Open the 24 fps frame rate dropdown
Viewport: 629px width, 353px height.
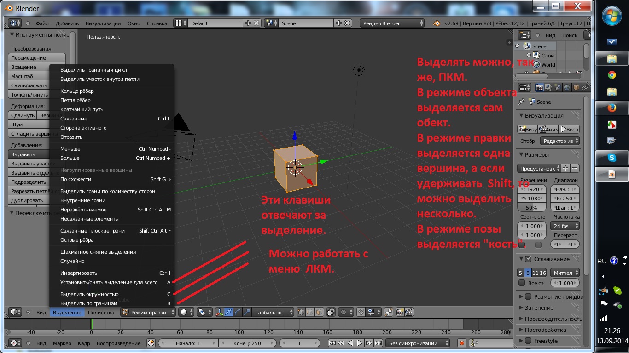[565, 226]
